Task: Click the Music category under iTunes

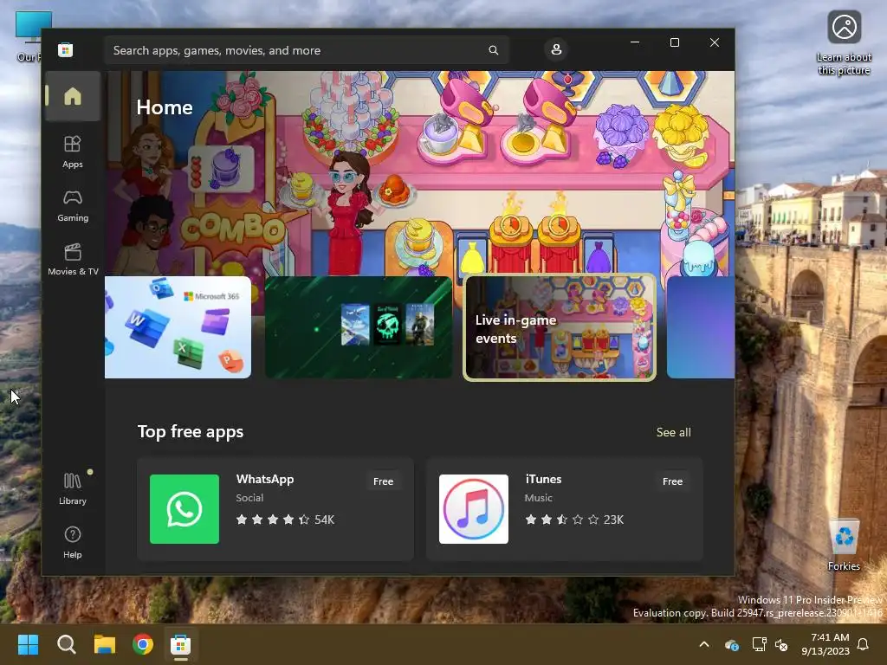Action: click(538, 498)
